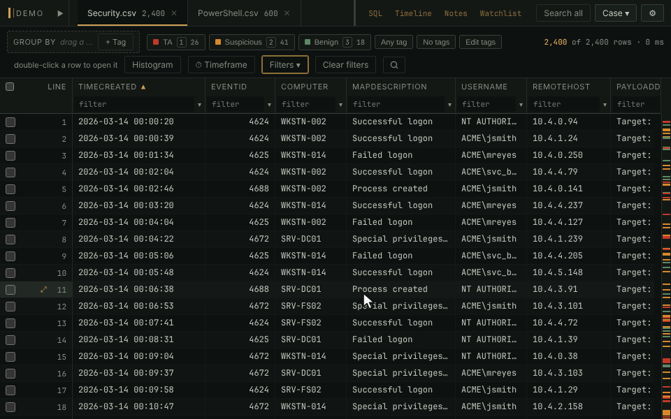Filter by the Benign tag
671x419 pixels.
pos(335,42)
